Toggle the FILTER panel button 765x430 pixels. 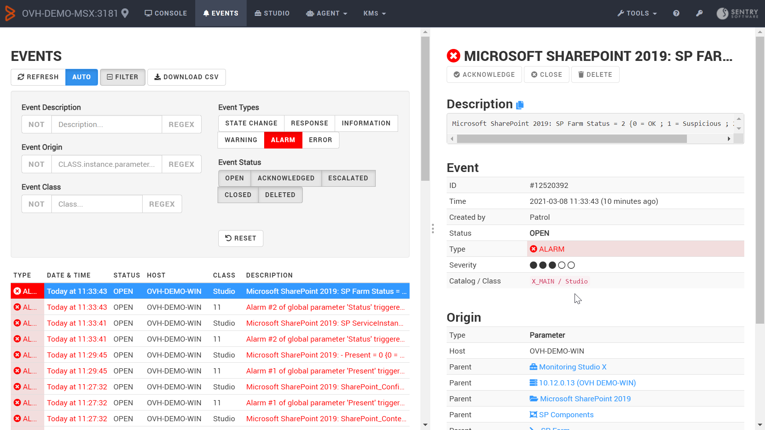point(123,77)
